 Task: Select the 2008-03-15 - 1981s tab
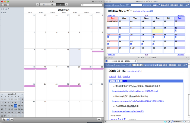click(121, 61)
